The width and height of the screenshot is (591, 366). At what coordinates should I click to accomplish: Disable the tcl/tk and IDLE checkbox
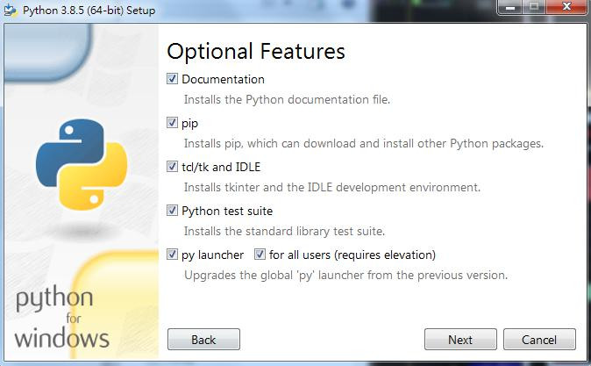click(x=172, y=167)
